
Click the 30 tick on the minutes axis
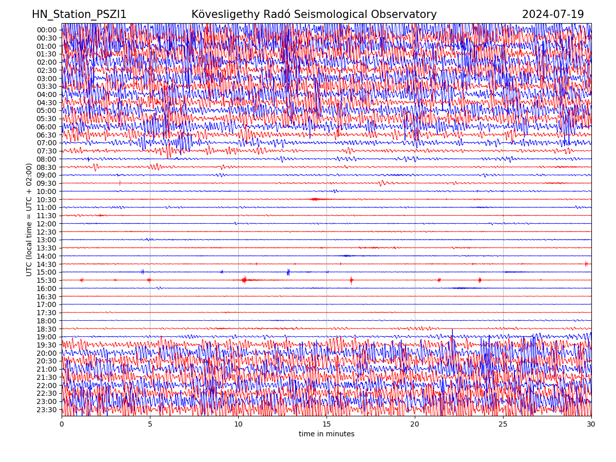(x=591, y=425)
